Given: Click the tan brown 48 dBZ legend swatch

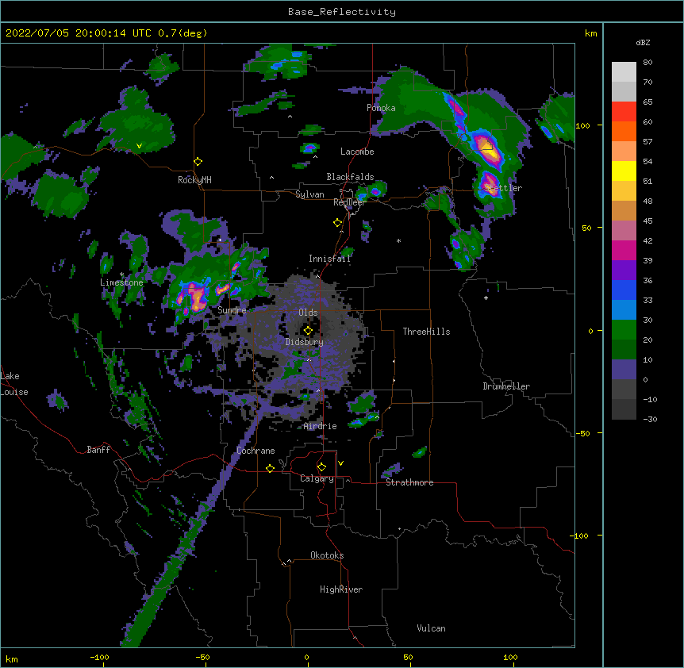Looking at the screenshot, I should [x=624, y=210].
